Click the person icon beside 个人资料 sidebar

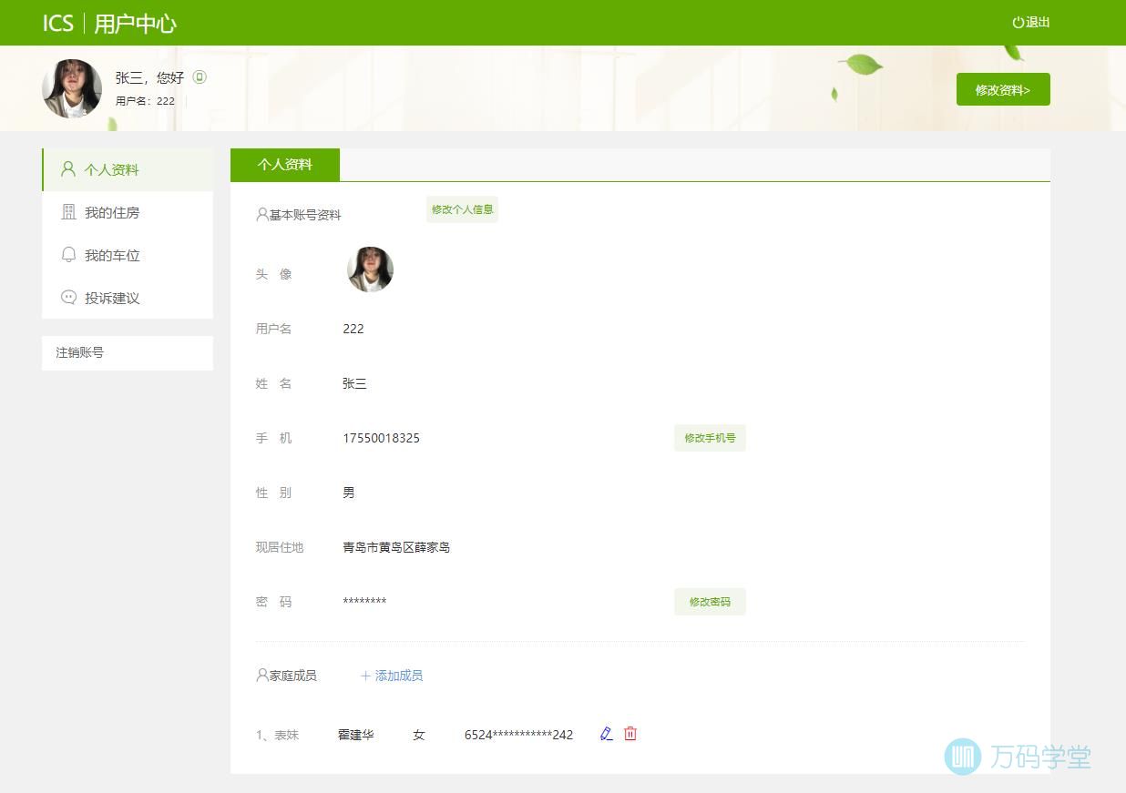[x=68, y=169]
